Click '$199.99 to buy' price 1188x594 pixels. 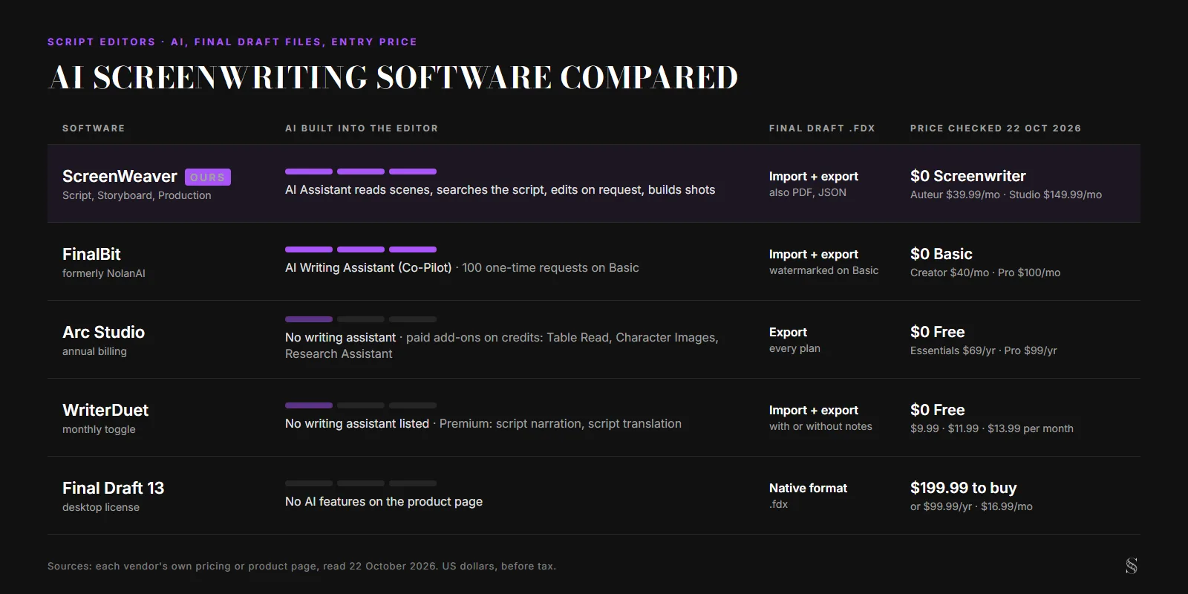click(x=964, y=488)
